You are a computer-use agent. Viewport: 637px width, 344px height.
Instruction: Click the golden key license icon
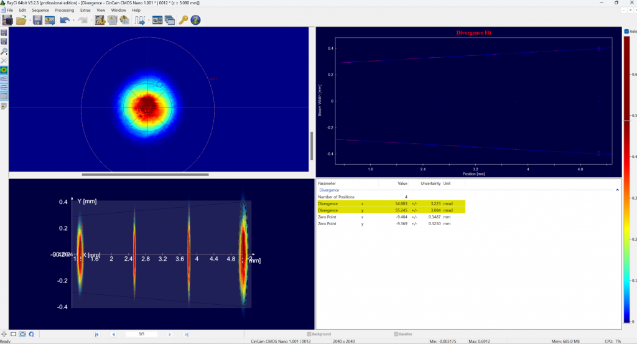184,20
